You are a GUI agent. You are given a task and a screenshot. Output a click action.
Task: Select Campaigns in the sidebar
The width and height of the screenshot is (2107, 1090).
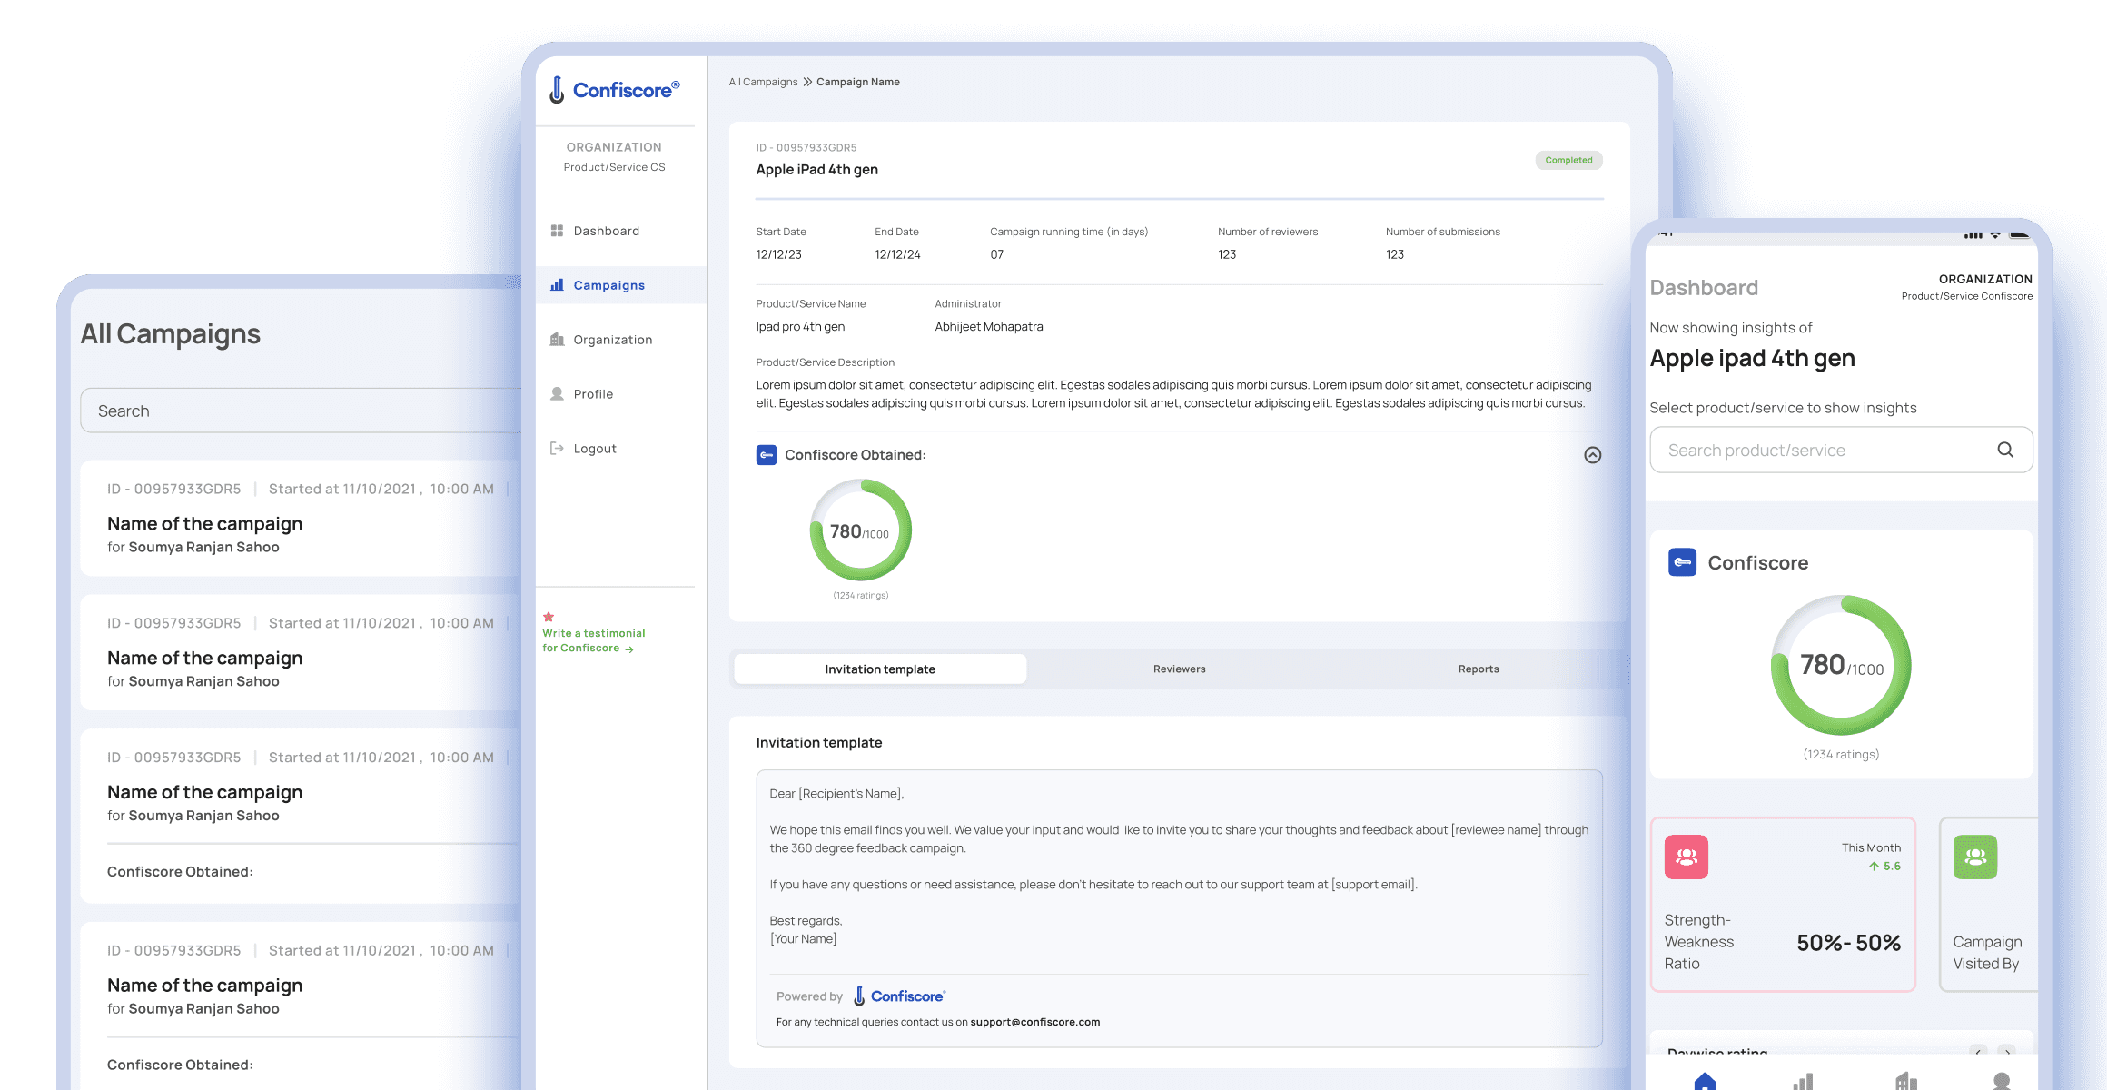click(608, 285)
